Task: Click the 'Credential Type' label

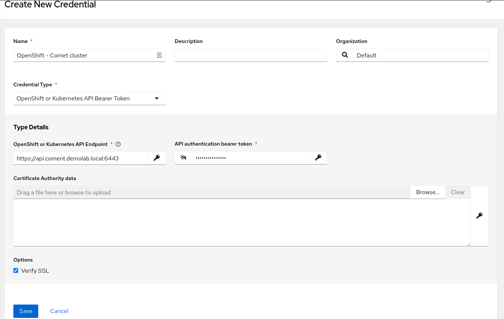Action: pos(33,84)
